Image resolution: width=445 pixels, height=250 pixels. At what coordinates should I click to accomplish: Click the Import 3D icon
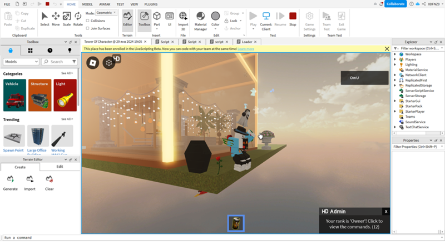(183, 18)
